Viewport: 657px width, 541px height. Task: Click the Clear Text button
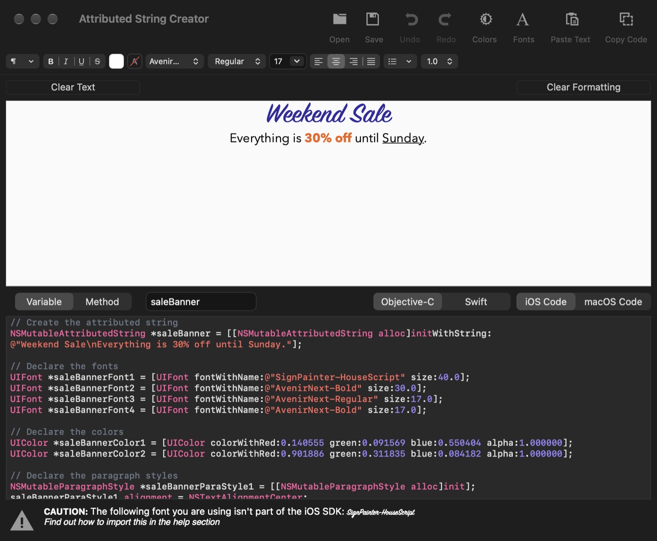pos(73,87)
